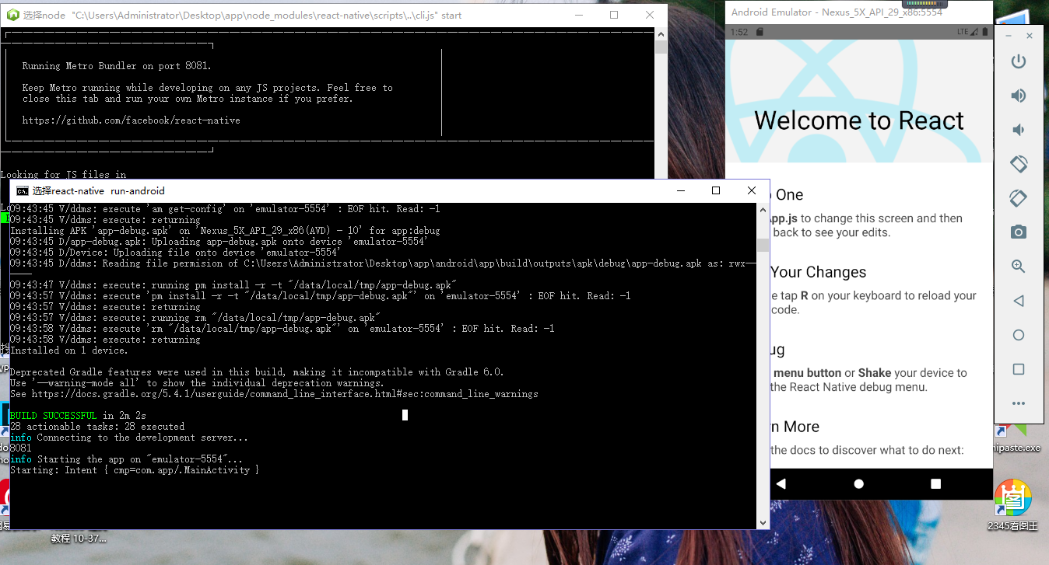Screen dimensions: 1049x565
Task: Maximize the react-native run-android window
Action: pos(716,190)
